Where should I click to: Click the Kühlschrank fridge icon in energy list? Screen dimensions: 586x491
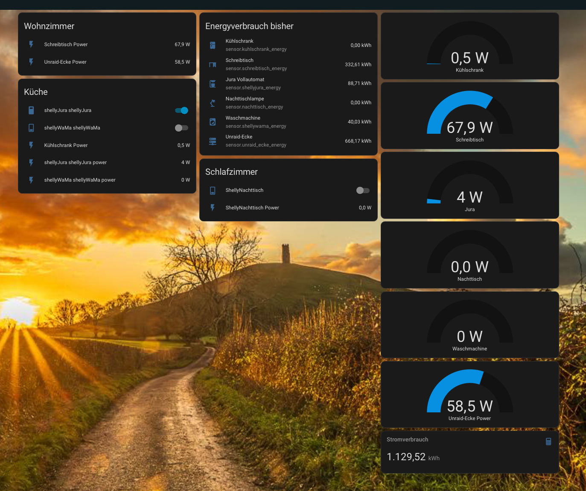pos(213,45)
